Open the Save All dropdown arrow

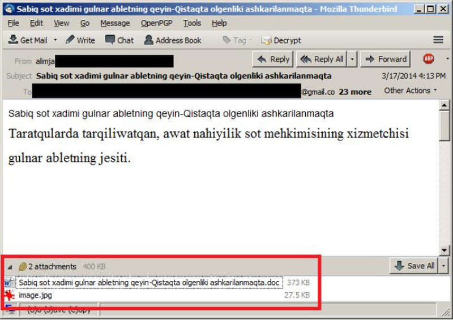(443, 266)
